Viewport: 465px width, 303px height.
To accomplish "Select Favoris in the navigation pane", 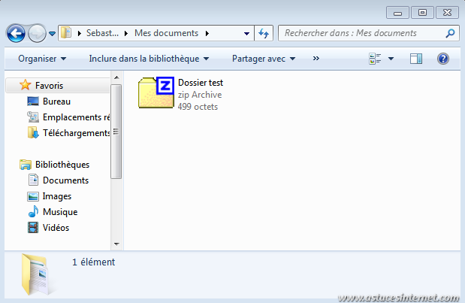I will tap(58, 86).
